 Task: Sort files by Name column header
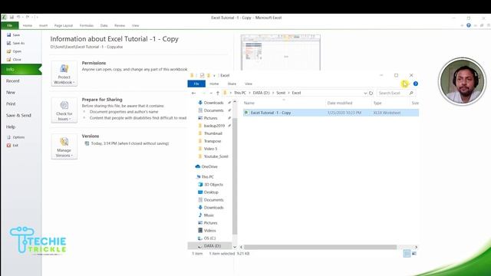pyautogui.click(x=249, y=103)
